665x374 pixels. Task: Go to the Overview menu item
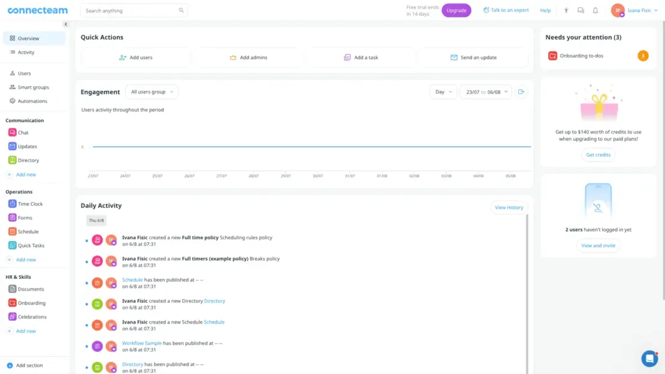[34, 38]
